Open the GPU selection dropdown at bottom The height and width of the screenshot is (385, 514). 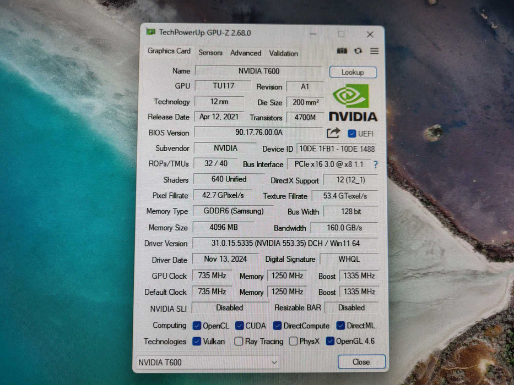pyautogui.click(x=274, y=362)
